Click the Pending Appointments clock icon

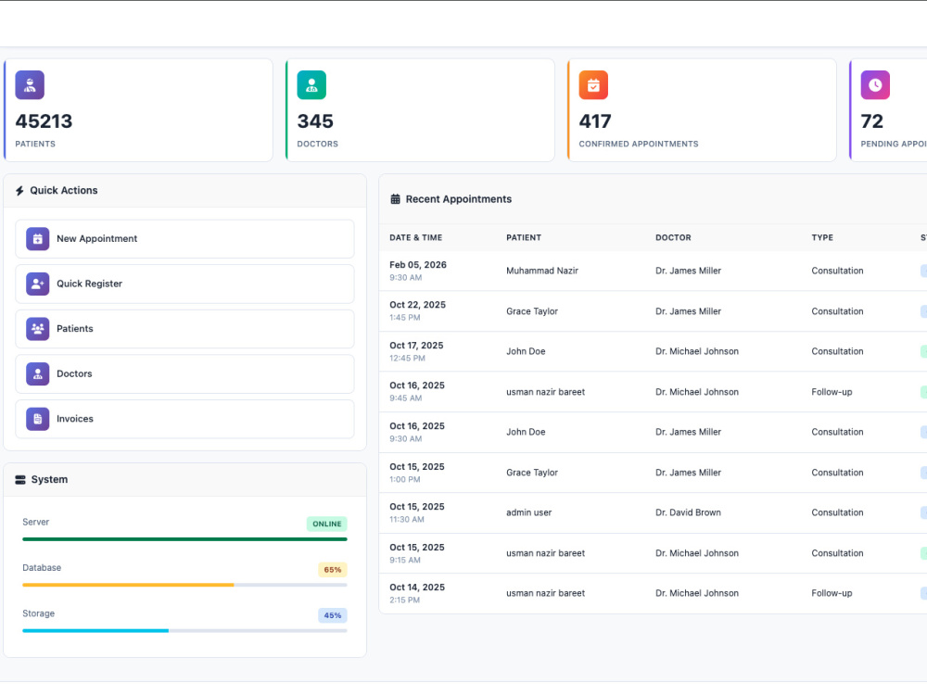pos(875,85)
